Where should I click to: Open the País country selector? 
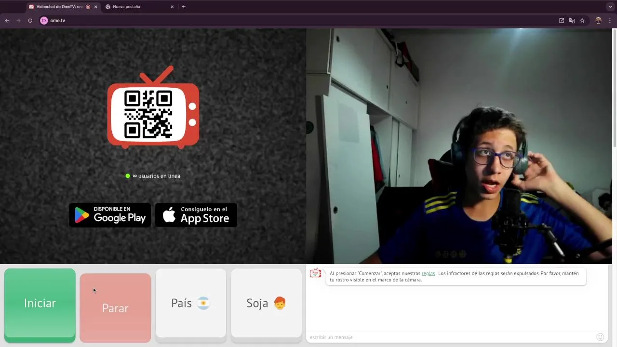pos(191,303)
